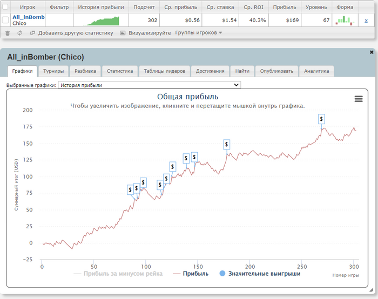The width and height of the screenshot is (378, 299).
Task: Click the Общая прибыль chart title
Action: point(187,97)
